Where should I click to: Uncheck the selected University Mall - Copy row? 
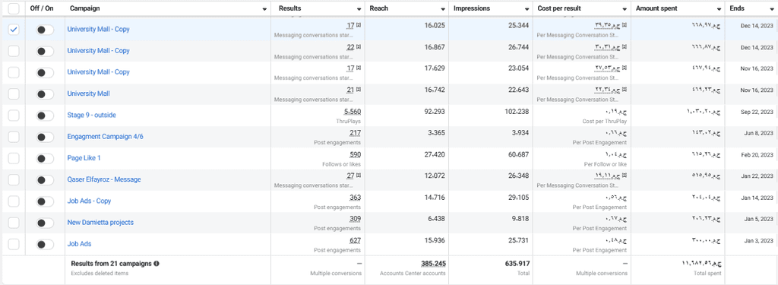click(14, 30)
